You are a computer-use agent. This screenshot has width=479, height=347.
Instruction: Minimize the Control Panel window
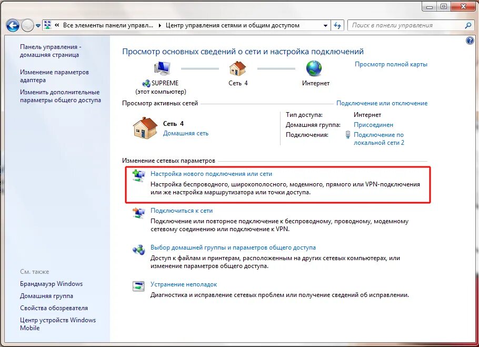pos(430,6)
